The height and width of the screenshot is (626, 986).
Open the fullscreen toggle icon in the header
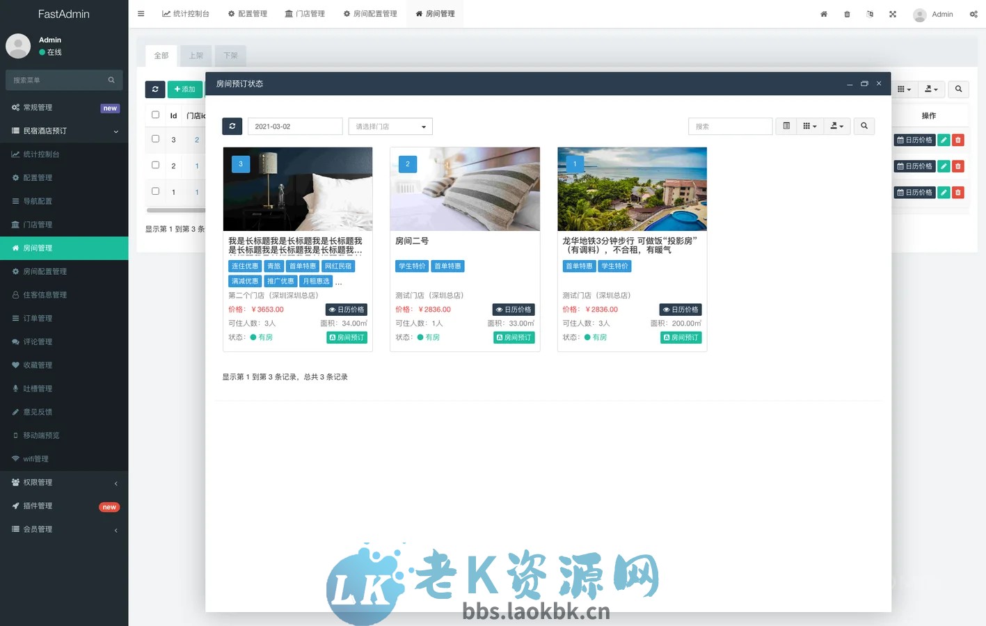click(892, 14)
